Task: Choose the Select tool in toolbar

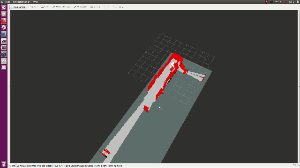Action: [x=45, y=7]
